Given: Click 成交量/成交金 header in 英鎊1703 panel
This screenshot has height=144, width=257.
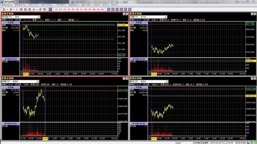Looking at the screenshot, I should [11, 123].
